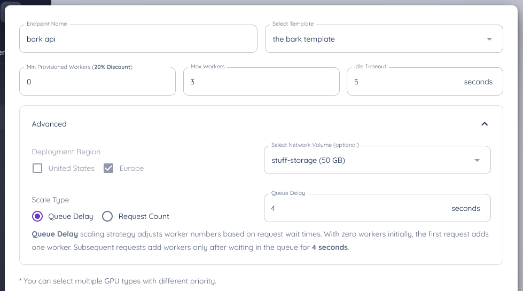
Task: Click the 'Queue Delay' option label
Action: coord(71,216)
